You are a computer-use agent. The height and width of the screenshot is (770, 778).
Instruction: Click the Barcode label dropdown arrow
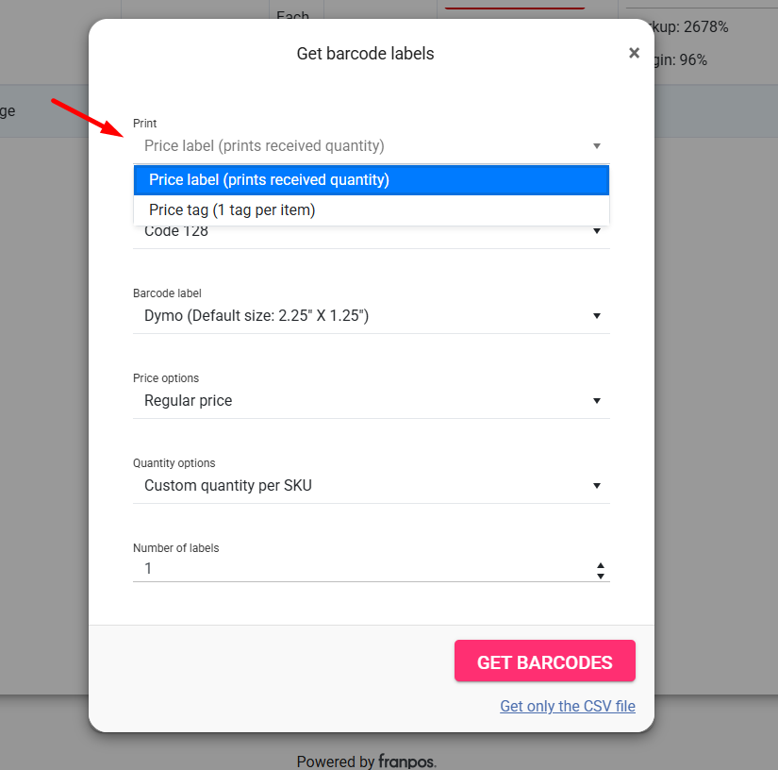[597, 316]
